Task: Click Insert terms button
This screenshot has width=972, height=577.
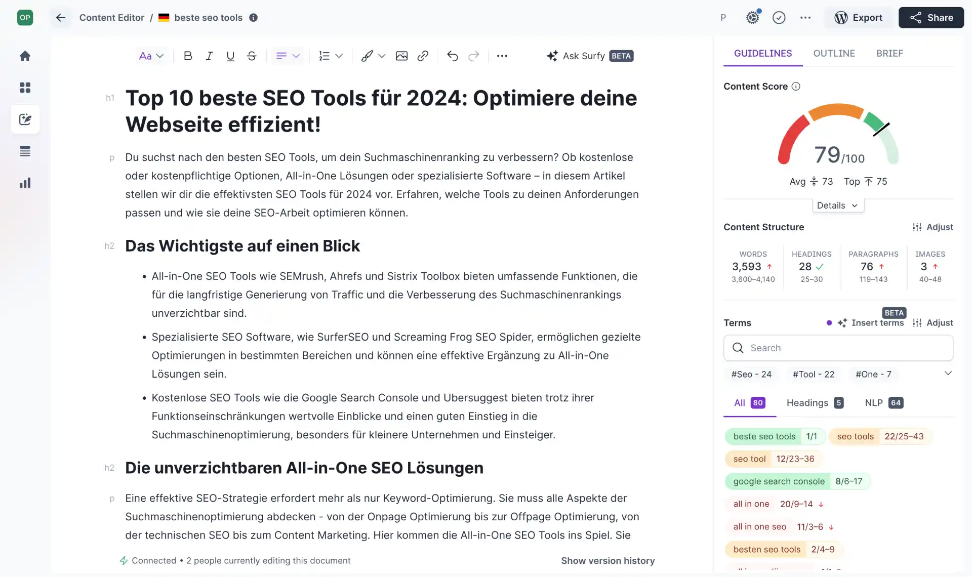Action: (870, 323)
